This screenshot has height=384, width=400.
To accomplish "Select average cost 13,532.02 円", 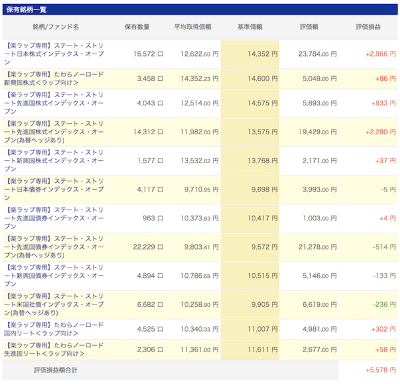I will click(199, 160).
